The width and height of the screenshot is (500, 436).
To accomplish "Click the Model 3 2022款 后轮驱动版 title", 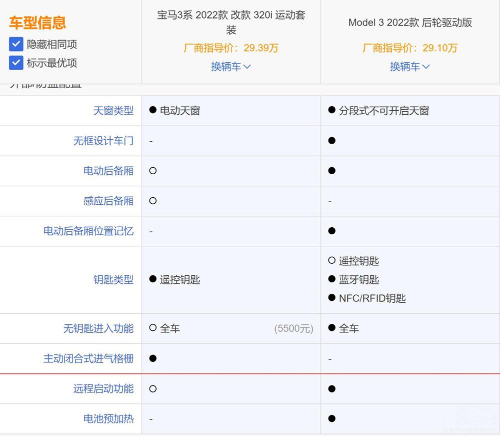I will point(410,23).
